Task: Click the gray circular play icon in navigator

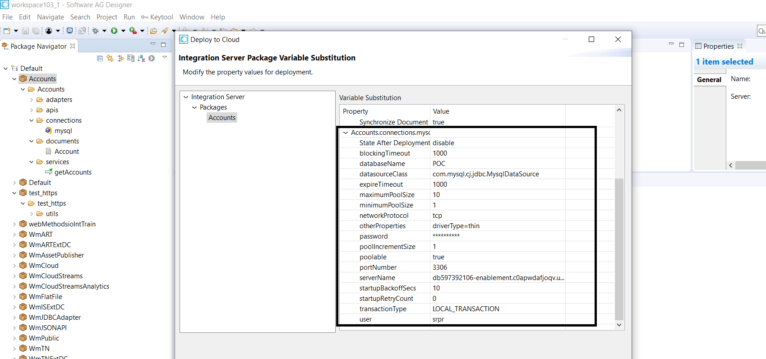Action: [x=152, y=58]
